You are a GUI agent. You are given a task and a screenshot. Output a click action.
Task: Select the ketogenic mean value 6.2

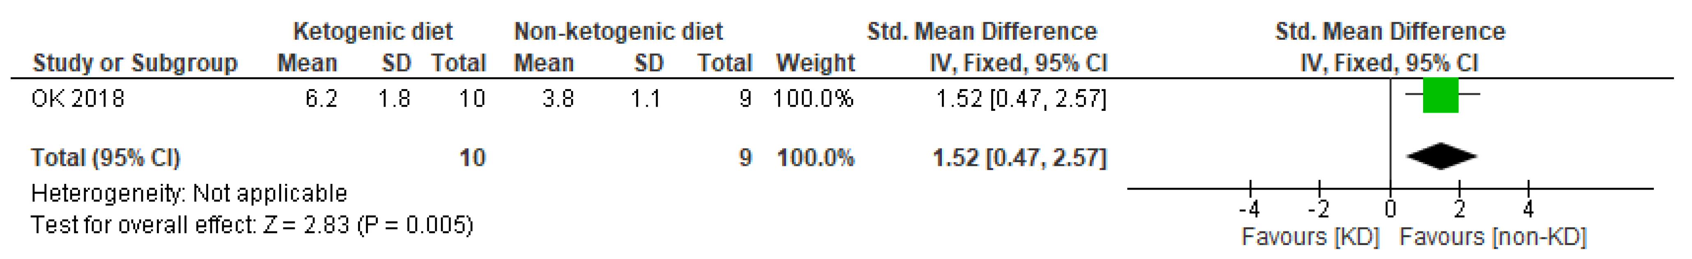click(x=321, y=99)
